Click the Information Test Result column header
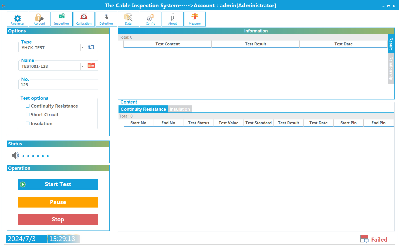This screenshot has height=247, width=399. 255,44
